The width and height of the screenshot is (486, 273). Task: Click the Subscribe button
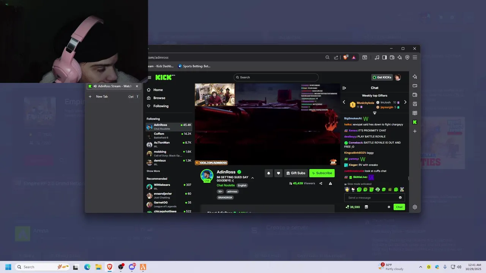[x=322, y=173]
